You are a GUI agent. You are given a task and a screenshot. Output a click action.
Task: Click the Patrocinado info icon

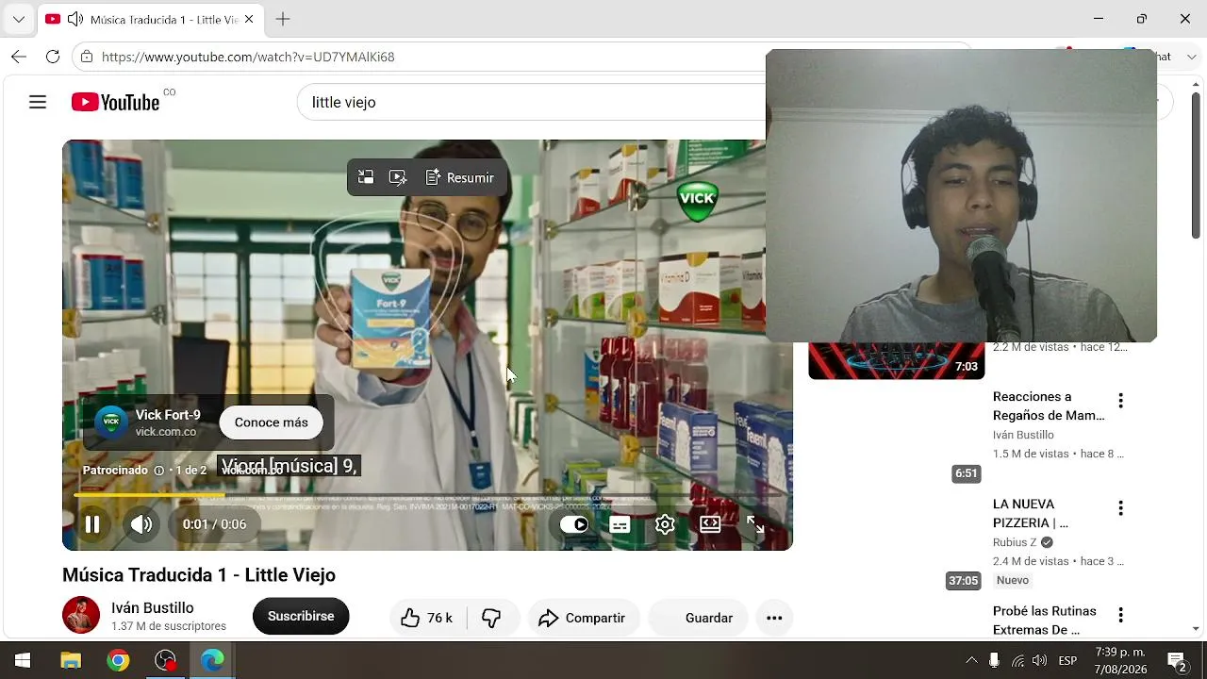pyautogui.click(x=158, y=471)
